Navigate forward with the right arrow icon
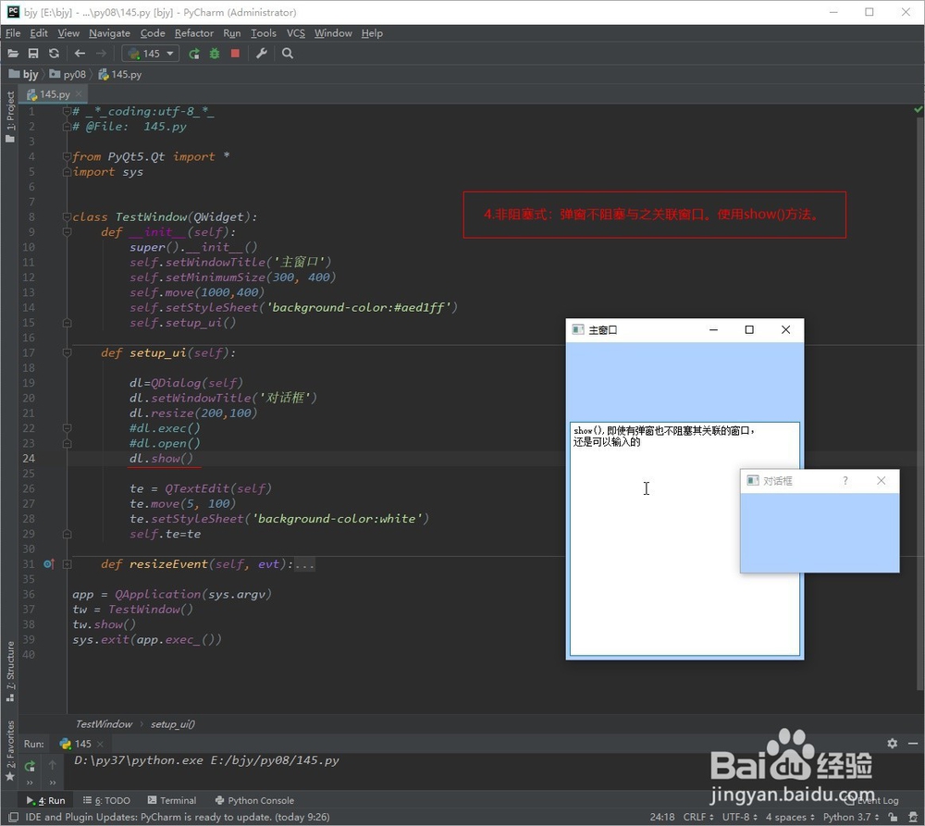The image size is (925, 826). (101, 53)
